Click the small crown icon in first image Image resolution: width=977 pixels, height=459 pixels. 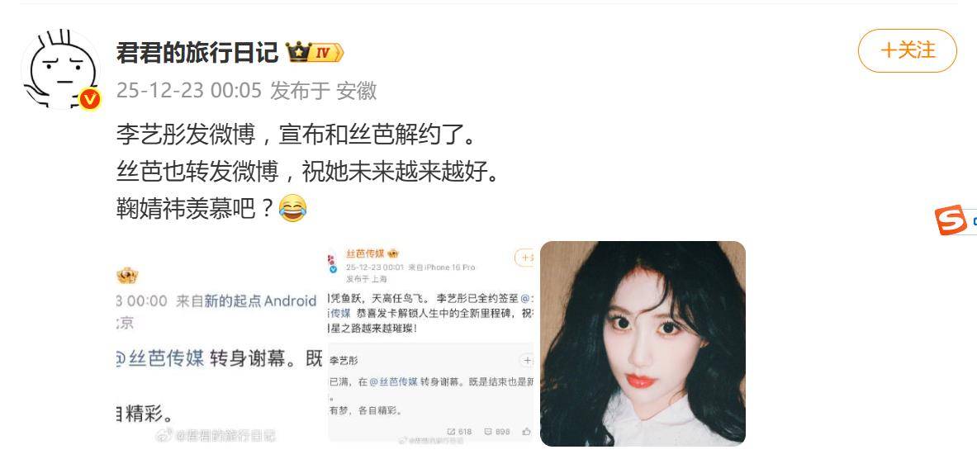128,275
